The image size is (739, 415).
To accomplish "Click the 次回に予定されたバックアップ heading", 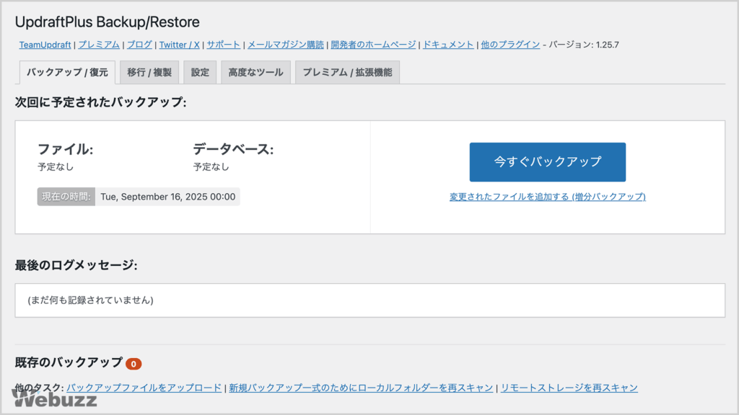I will tap(100, 102).
